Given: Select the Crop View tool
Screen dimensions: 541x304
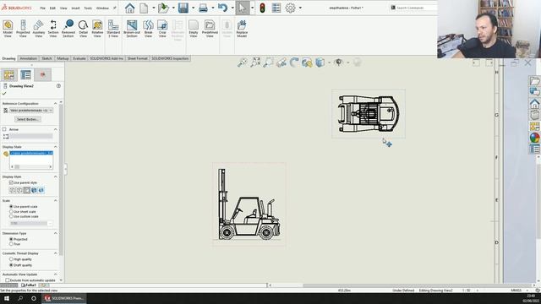Looking at the screenshot, I should (x=162, y=29).
